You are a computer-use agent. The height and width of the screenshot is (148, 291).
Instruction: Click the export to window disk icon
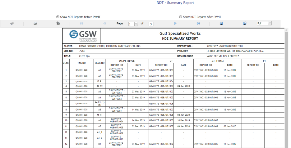coord(245,23)
